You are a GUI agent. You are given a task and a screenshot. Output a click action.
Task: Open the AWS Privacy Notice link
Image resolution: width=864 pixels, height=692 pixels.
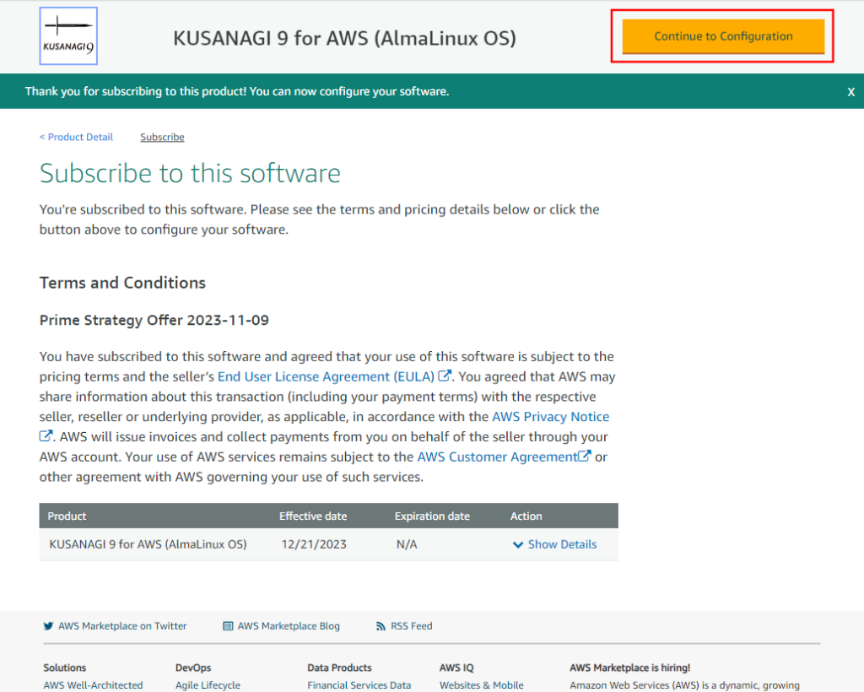coord(550,417)
